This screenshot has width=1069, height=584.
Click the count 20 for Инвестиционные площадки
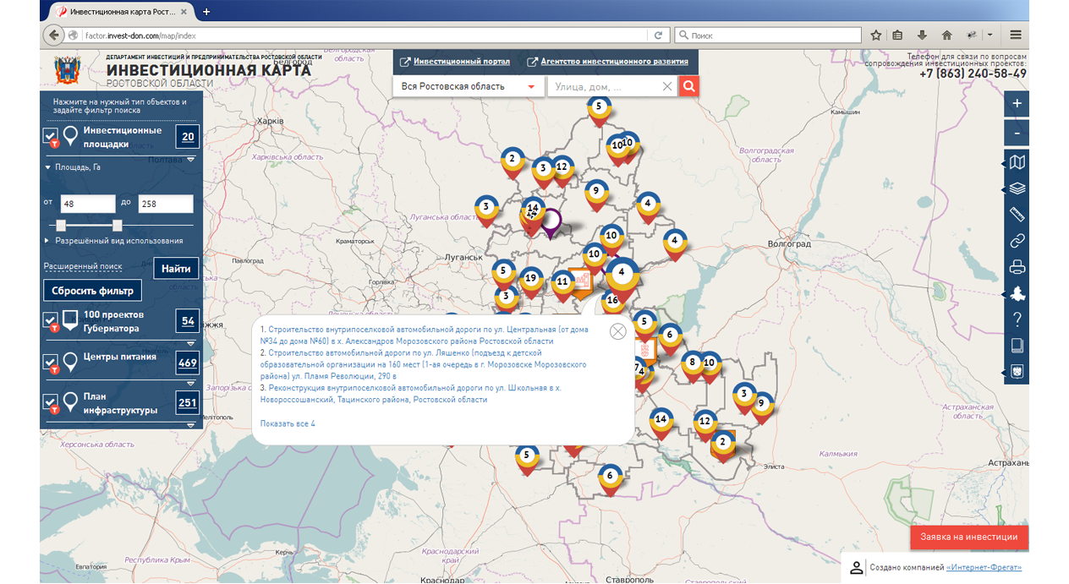pos(188,137)
